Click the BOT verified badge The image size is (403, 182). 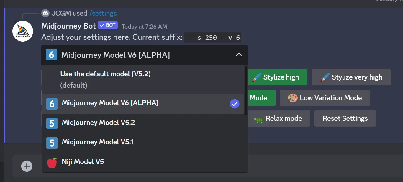click(x=108, y=25)
